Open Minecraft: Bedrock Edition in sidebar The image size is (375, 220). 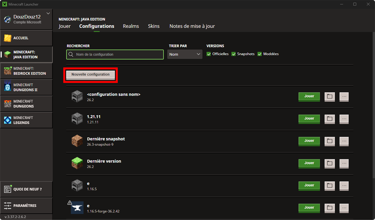26,71
